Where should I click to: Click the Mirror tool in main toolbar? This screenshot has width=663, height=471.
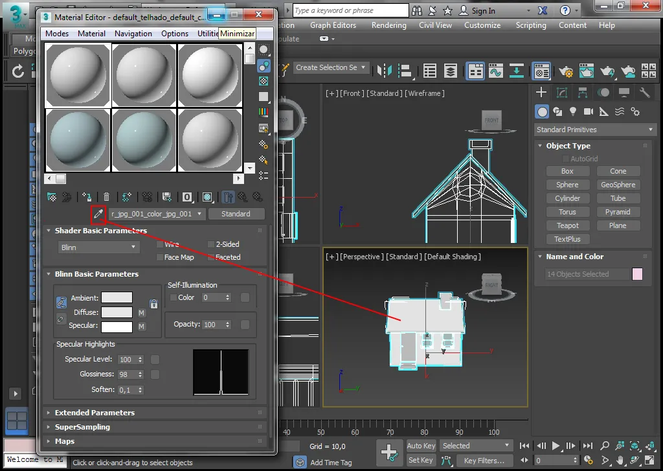pos(385,71)
